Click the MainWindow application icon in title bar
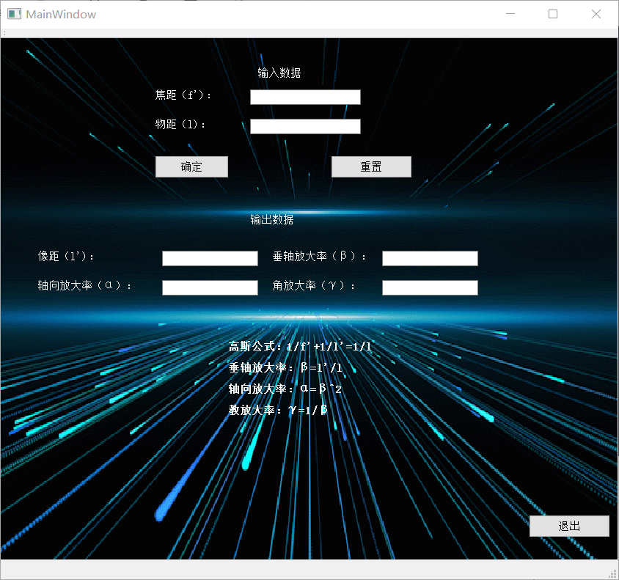Viewport: 619px width, 580px height. click(x=14, y=14)
